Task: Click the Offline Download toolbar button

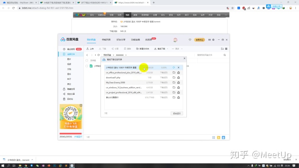Action: tap(160, 49)
